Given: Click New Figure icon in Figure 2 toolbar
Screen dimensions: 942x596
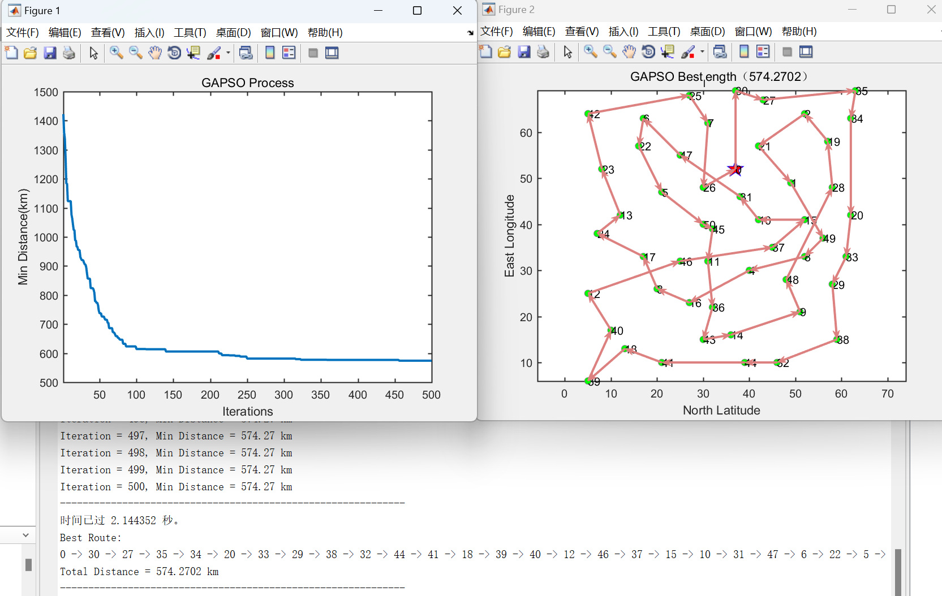Looking at the screenshot, I should (x=485, y=52).
